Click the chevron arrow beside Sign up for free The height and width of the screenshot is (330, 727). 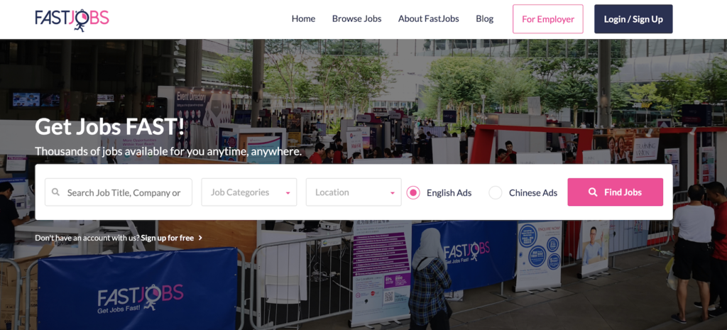(x=200, y=238)
